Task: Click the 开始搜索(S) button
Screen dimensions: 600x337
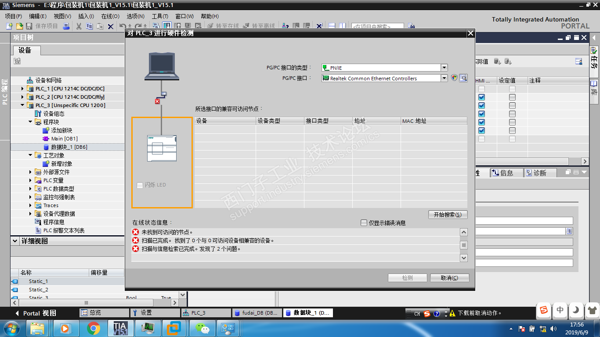Action: [x=448, y=215]
